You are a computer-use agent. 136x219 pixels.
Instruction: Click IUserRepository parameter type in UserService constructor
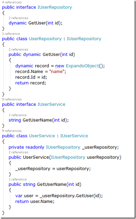point(68,157)
